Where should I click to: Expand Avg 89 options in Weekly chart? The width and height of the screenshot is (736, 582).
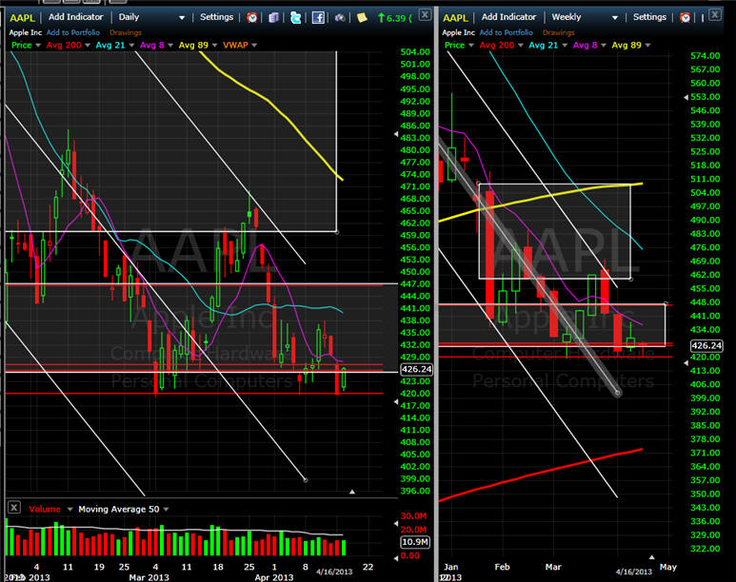[647, 46]
